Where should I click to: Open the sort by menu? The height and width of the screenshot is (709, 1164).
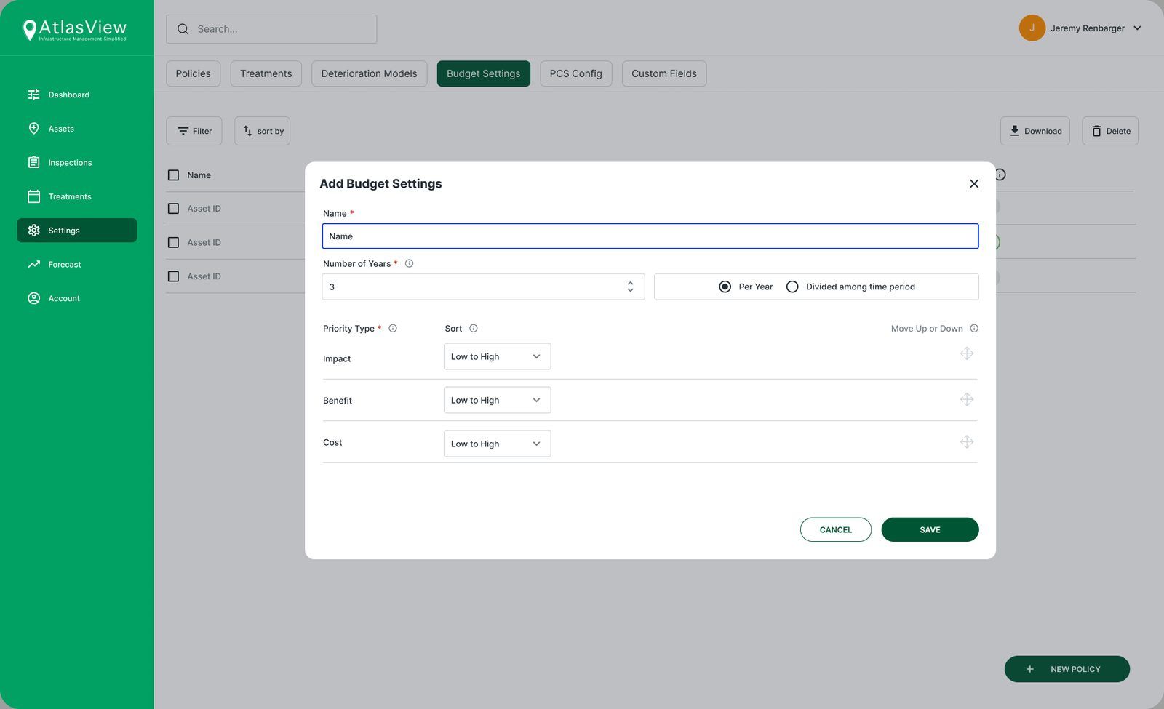tap(262, 131)
